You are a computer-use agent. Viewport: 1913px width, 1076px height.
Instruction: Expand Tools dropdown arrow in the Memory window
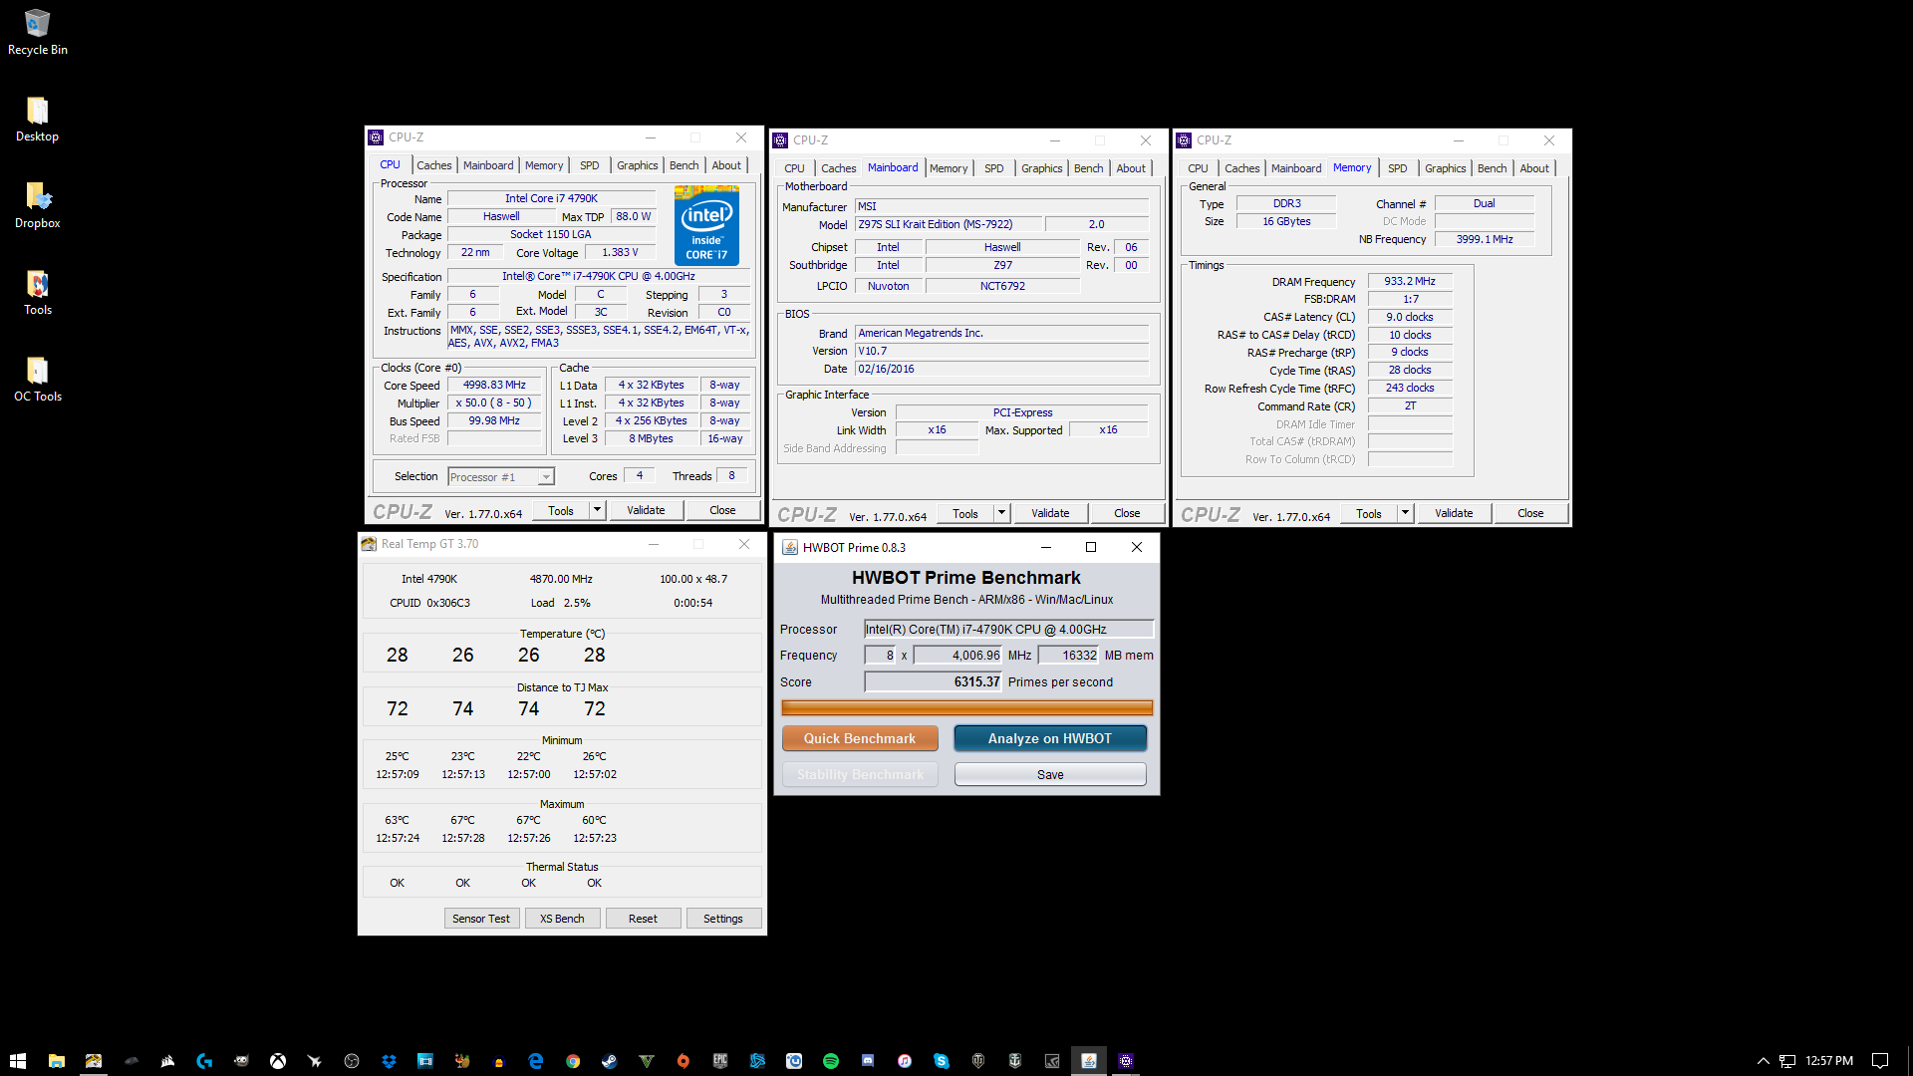1405,513
